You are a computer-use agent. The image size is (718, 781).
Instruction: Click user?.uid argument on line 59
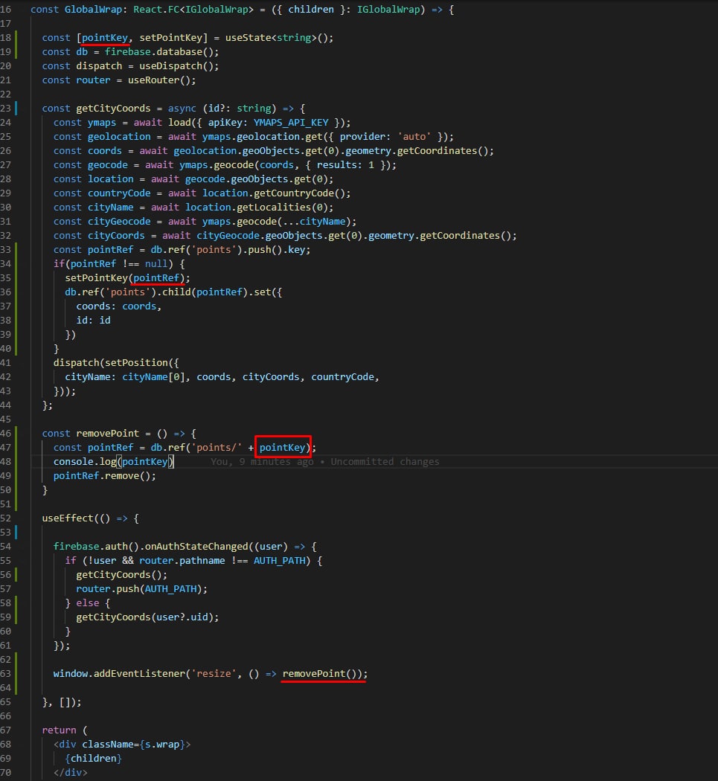[x=182, y=617]
